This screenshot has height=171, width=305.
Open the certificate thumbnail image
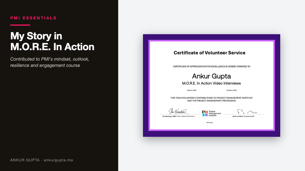[x=211, y=85]
